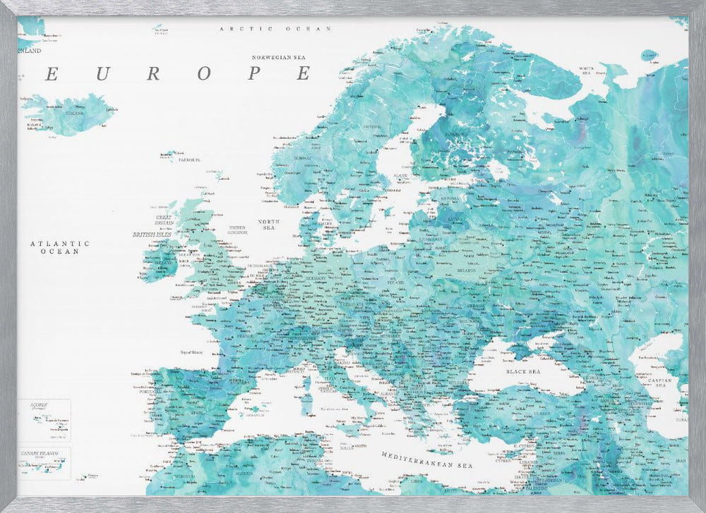Click the island of Cyprus
This screenshot has width=706, height=513.
click(x=510, y=454)
